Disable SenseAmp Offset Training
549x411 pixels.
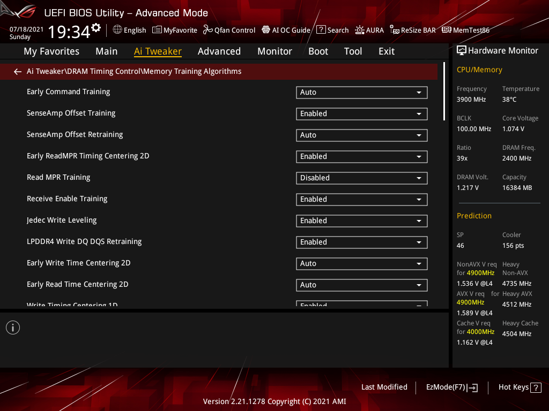(x=361, y=113)
